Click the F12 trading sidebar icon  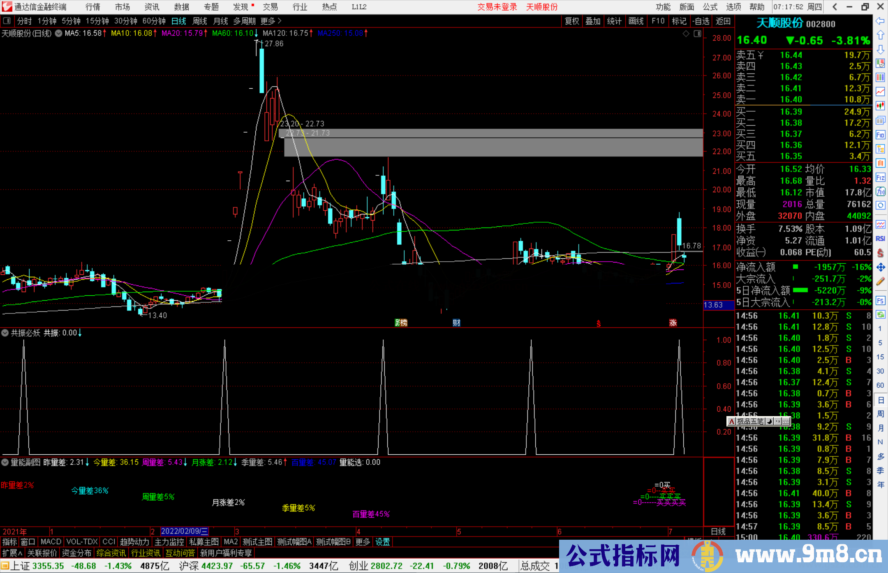click(x=880, y=177)
